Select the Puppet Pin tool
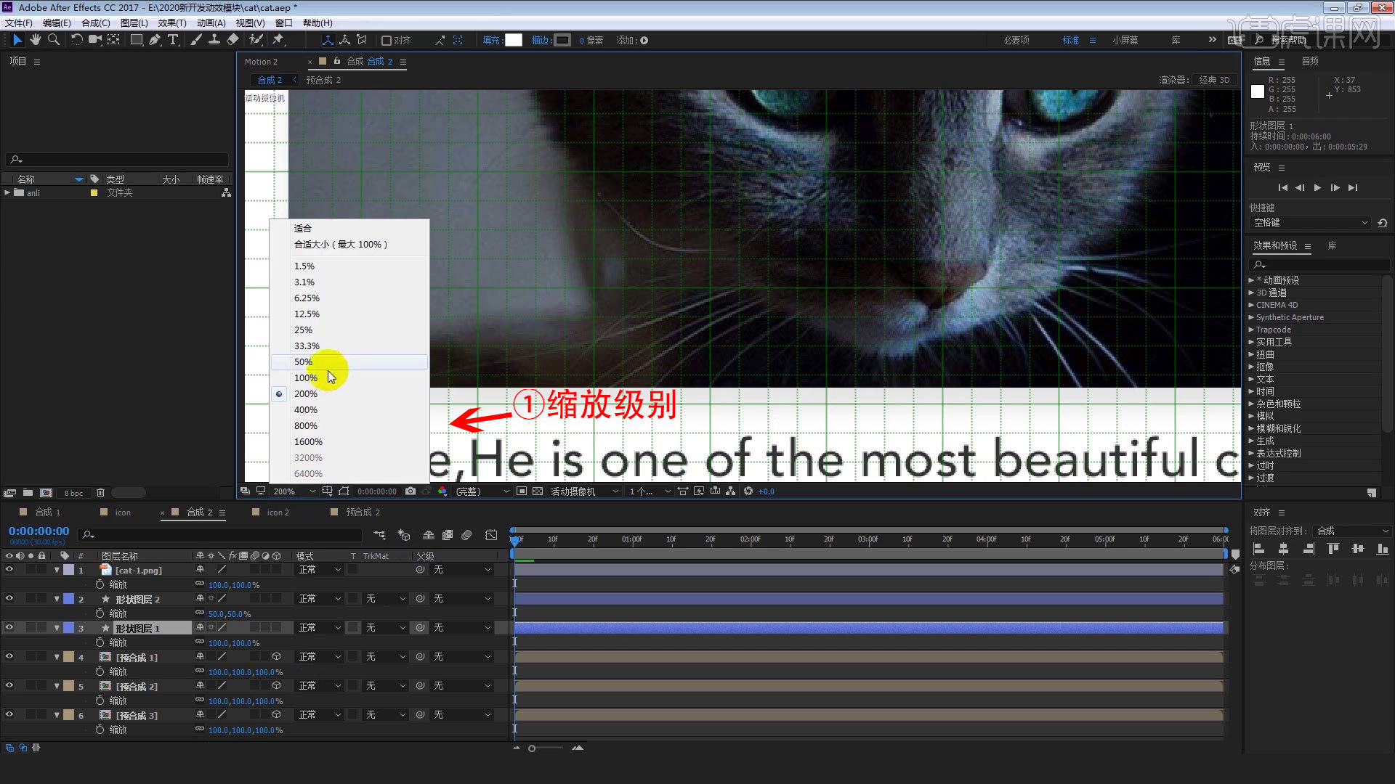 point(278,40)
